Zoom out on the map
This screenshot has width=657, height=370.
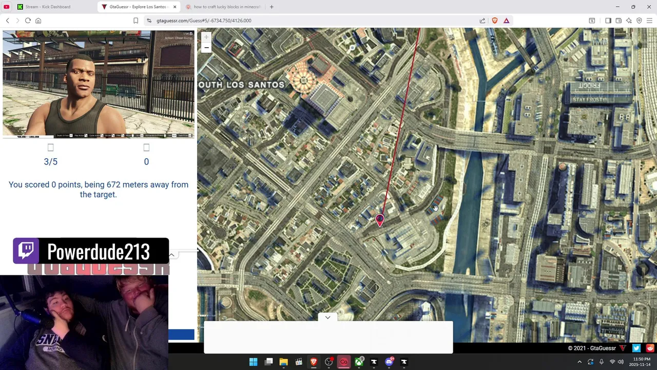tap(206, 48)
